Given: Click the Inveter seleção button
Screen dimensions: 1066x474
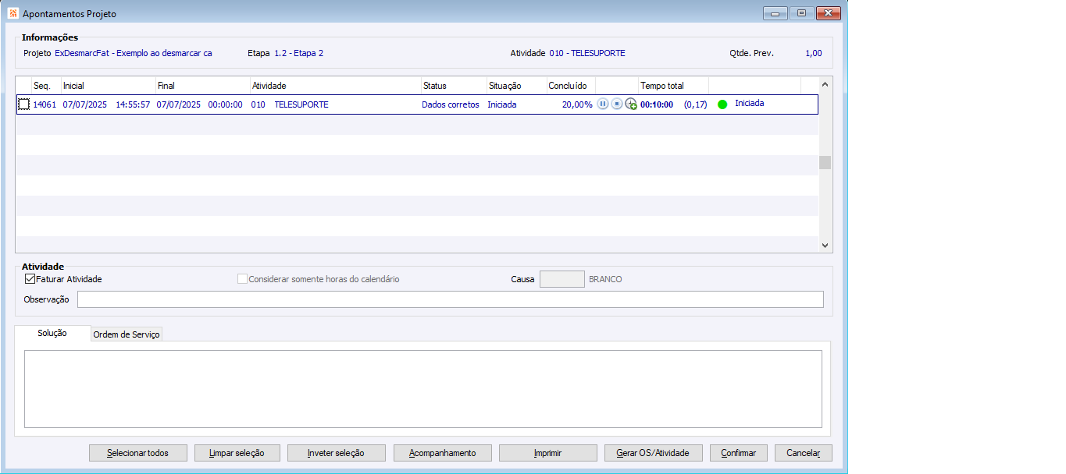Looking at the screenshot, I should point(336,453).
